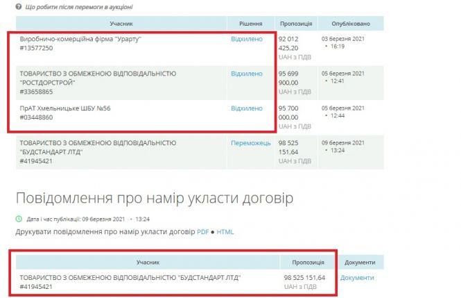Select date '09 березня 2021' in top table
461x298 pixels.
(x=343, y=143)
